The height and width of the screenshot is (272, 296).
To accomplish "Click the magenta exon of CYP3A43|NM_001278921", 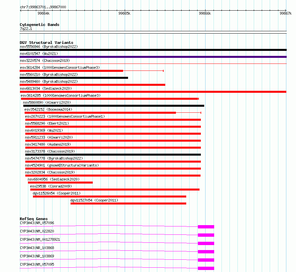I will tap(206, 243).
